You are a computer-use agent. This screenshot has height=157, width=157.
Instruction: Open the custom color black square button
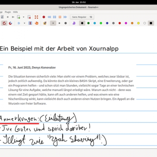click(151, 23)
